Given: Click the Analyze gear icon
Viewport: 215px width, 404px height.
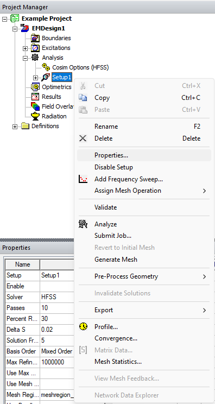Looking at the screenshot, I should [83, 224].
